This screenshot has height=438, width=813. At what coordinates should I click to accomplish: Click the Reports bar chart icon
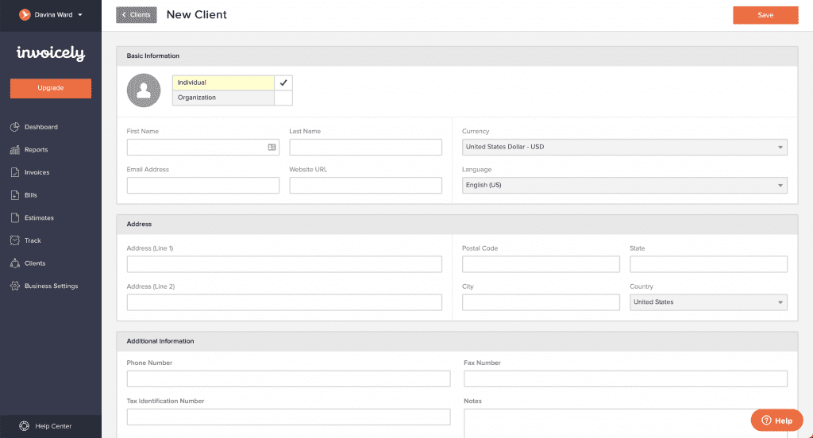pos(14,150)
